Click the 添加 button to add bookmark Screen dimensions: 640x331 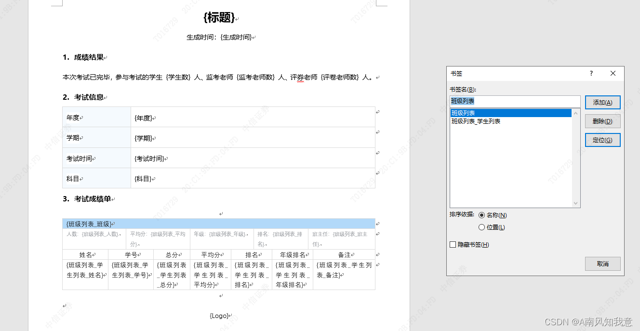pyautogui.click(x=602, y=102)
